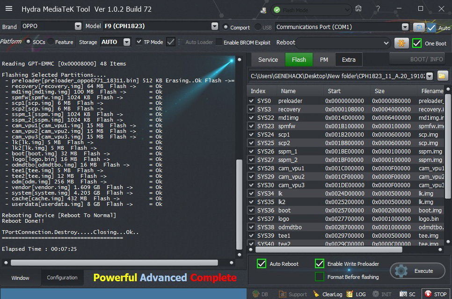
Task: Open the hamburger main menu
Action: click(9, 8)
